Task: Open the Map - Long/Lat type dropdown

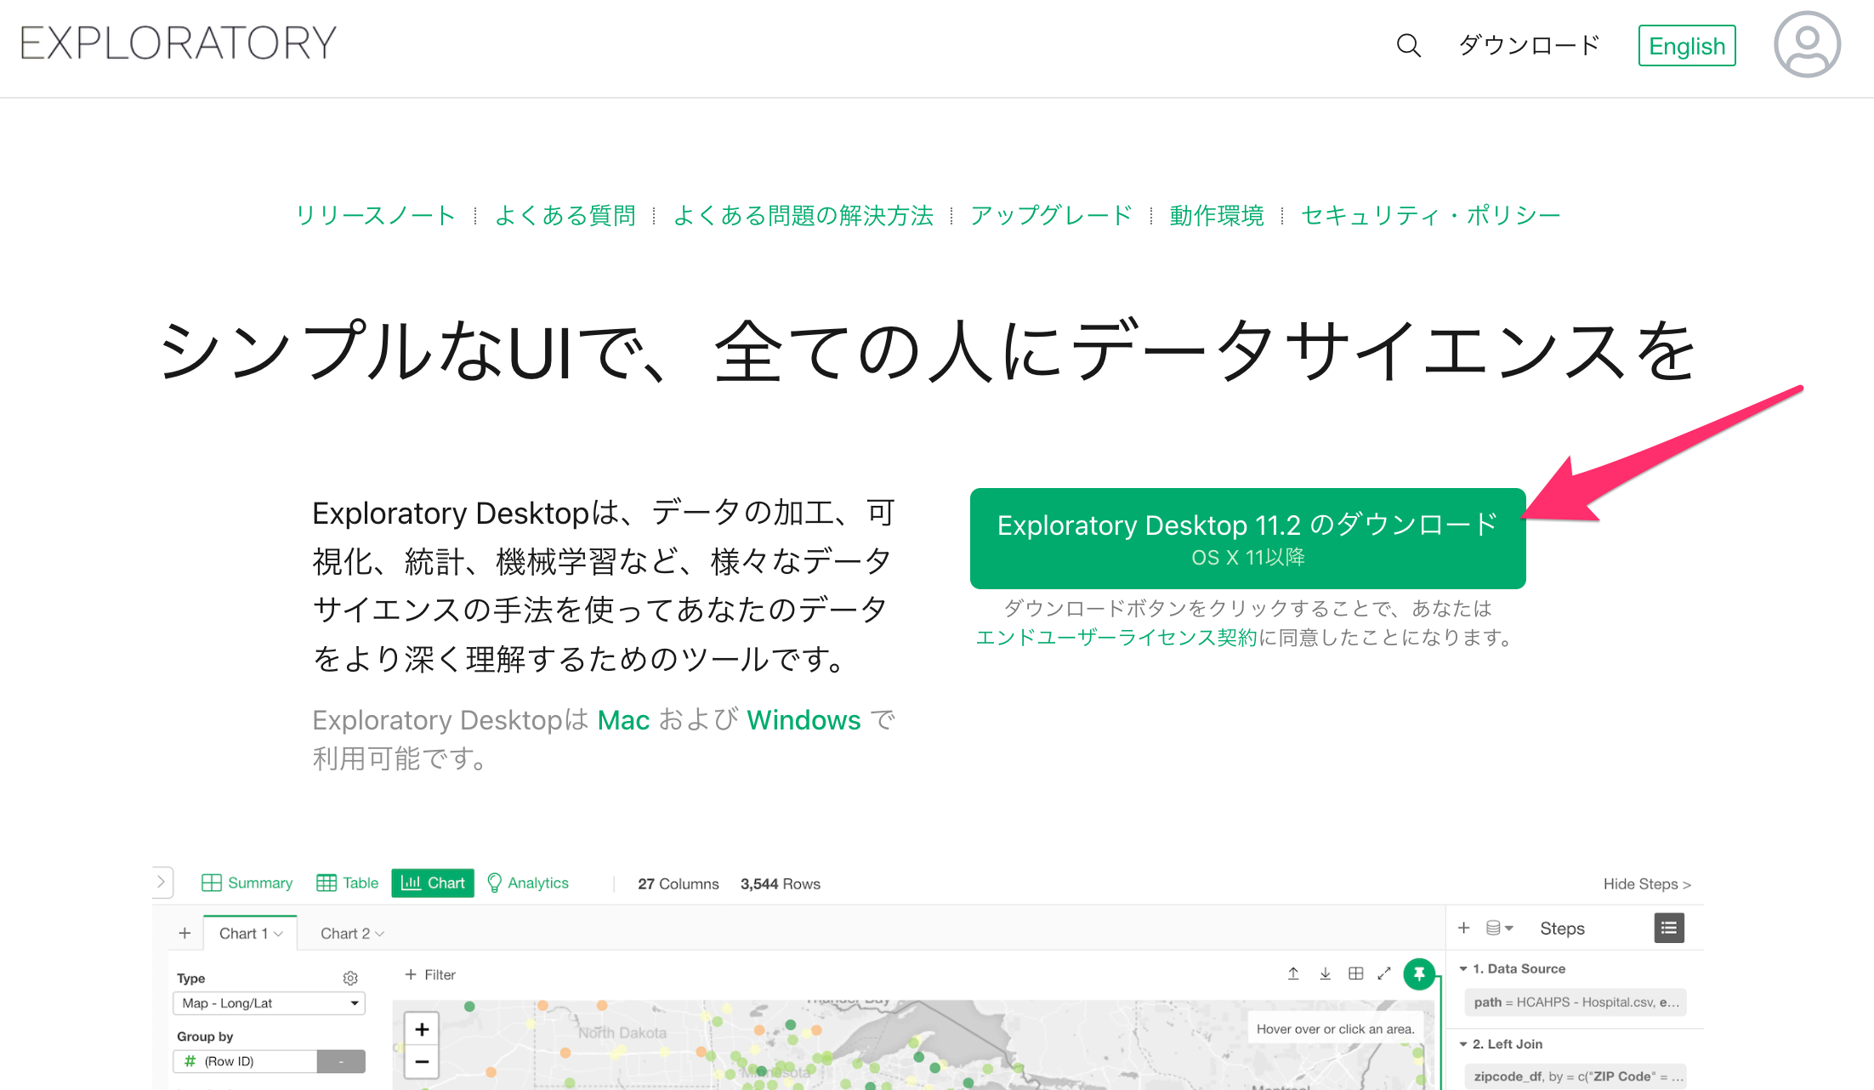Action: coord(270,1003)
